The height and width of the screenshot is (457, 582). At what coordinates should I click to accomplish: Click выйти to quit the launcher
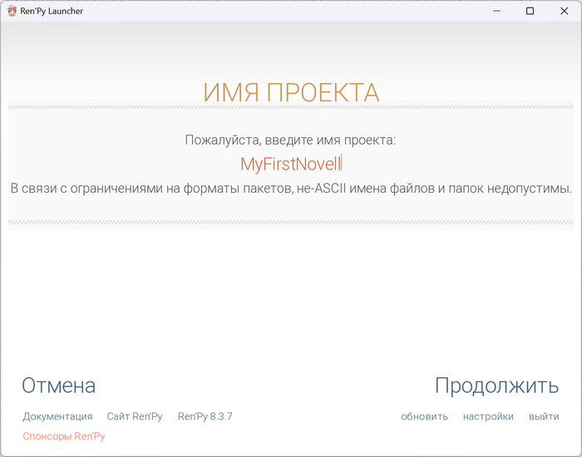click(544, 416)
